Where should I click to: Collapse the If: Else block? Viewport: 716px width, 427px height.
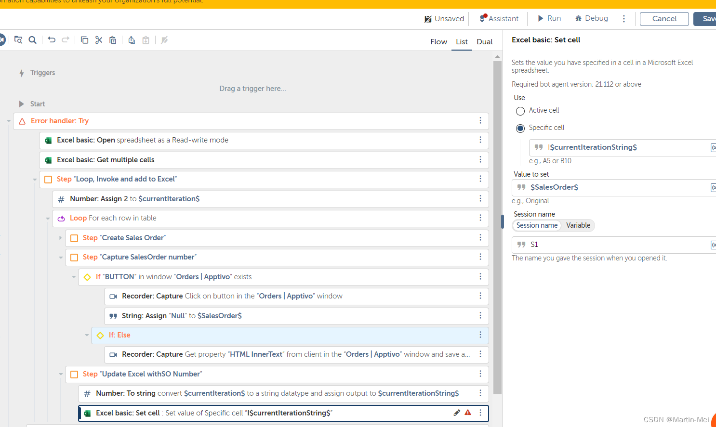click(x=87, y=335)
